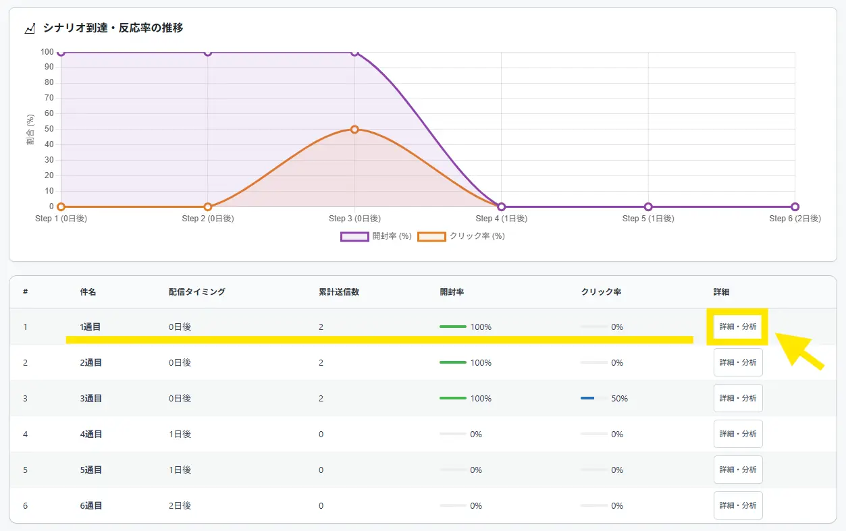This screenshot has height=531, width=846.
Task: Click the orange クリック率 legend color box
Action: click(431, 236)
